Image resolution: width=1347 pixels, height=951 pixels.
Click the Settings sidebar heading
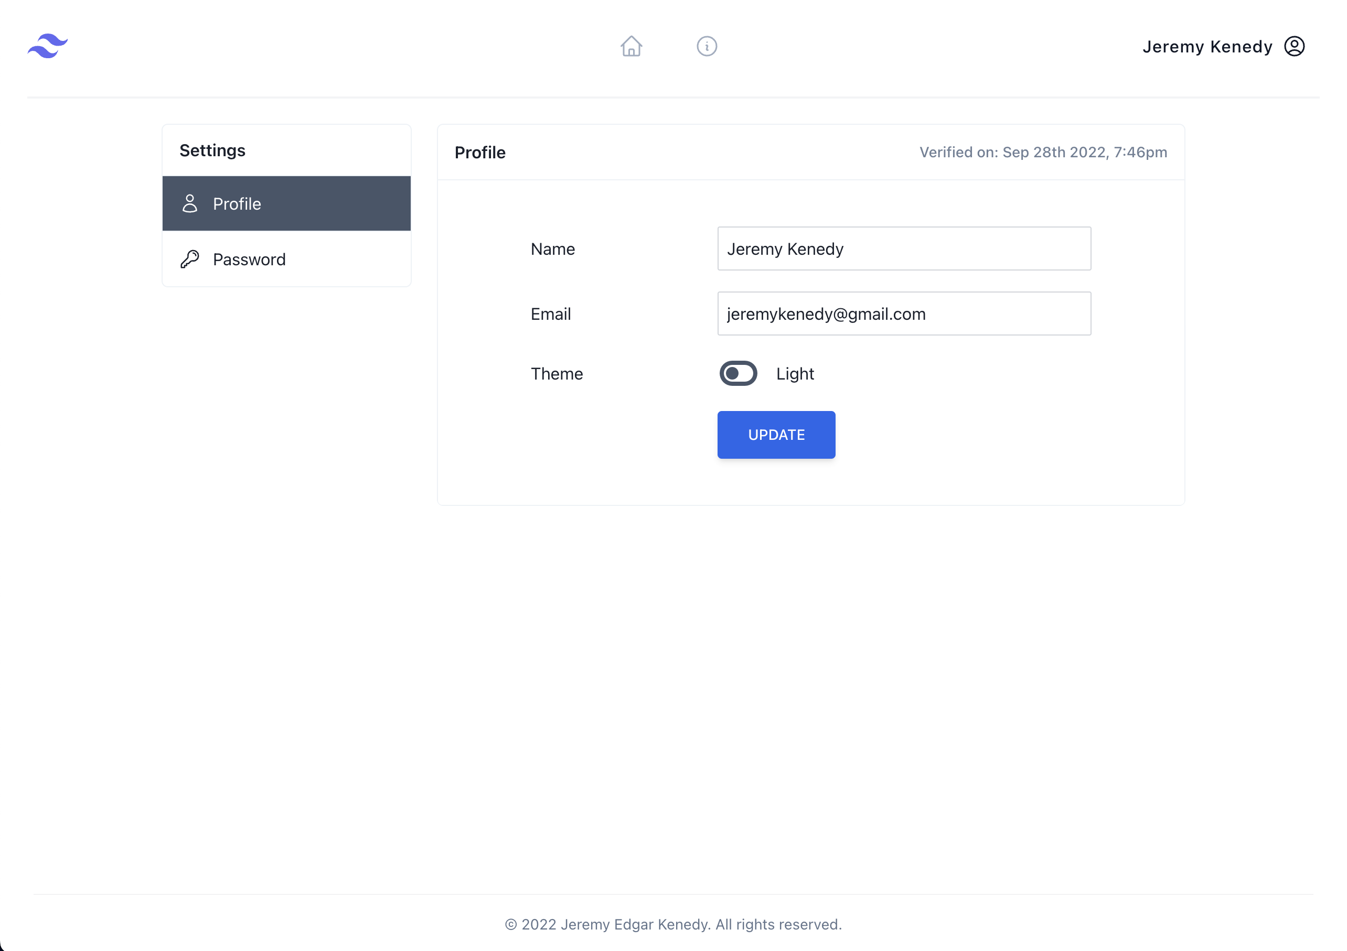click(x=212, y=150)
